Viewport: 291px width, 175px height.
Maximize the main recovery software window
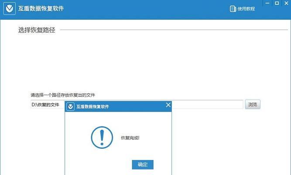[277, 3]
